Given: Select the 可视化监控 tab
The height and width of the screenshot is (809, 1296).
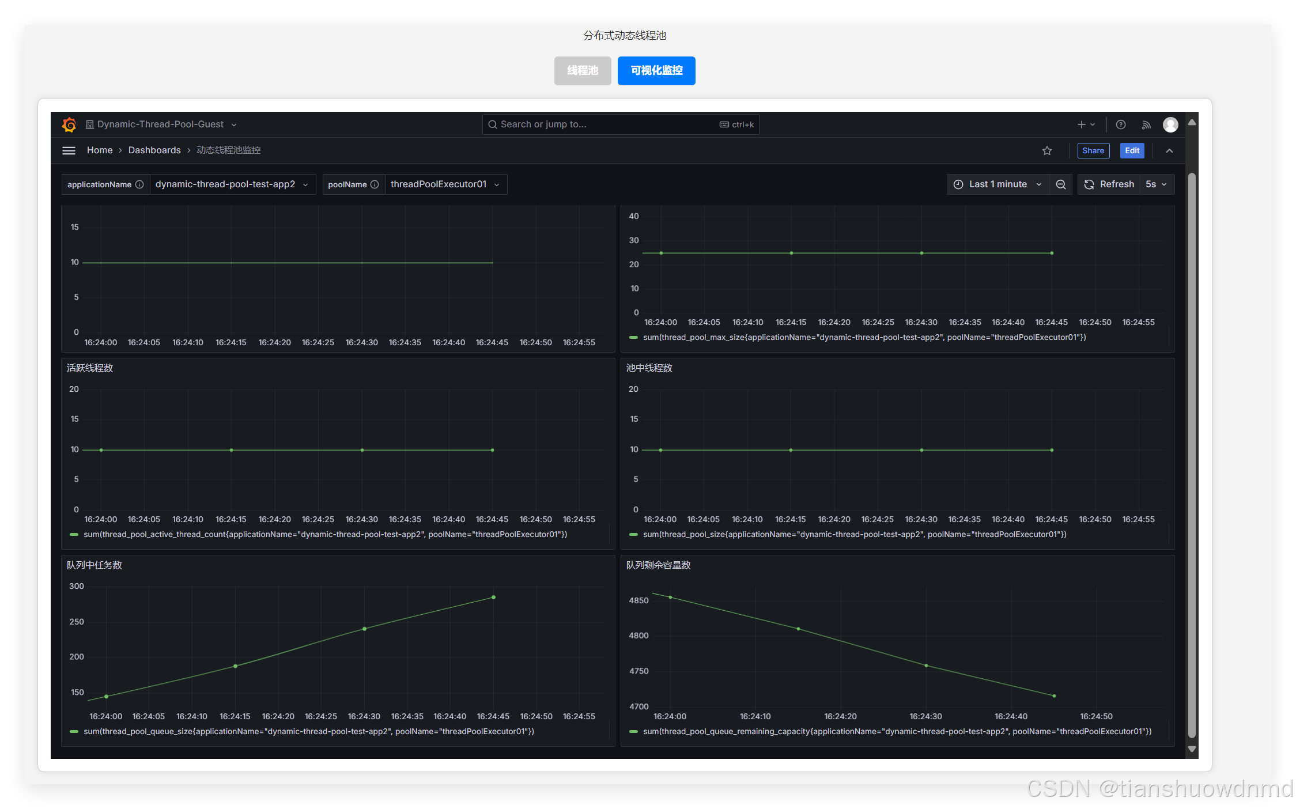Looking at the screenshot, I should [x=656, y=71].
